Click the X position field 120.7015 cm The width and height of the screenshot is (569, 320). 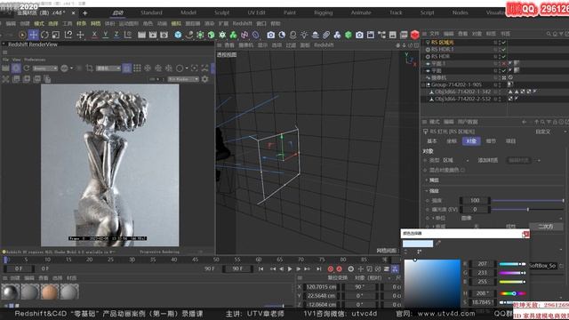[x=322, y=287]
